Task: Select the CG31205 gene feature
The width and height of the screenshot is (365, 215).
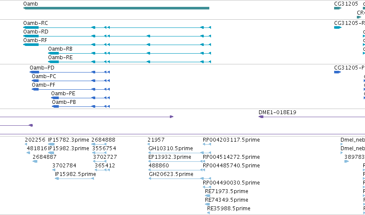Action: 338,8
